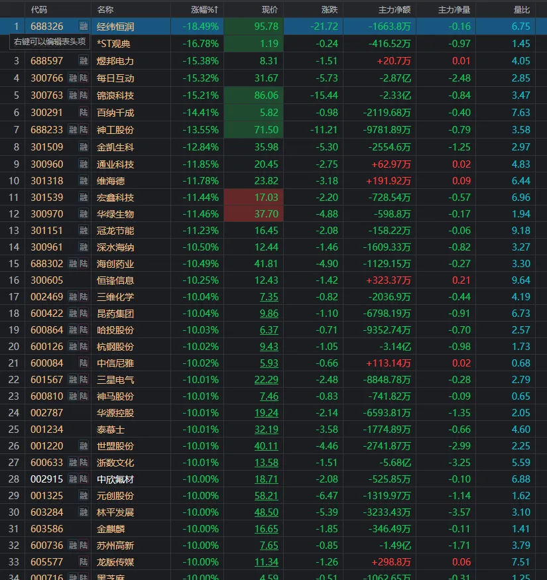Select the stock name *ST观典
547x580 pixels.
(x=113, y=44)
